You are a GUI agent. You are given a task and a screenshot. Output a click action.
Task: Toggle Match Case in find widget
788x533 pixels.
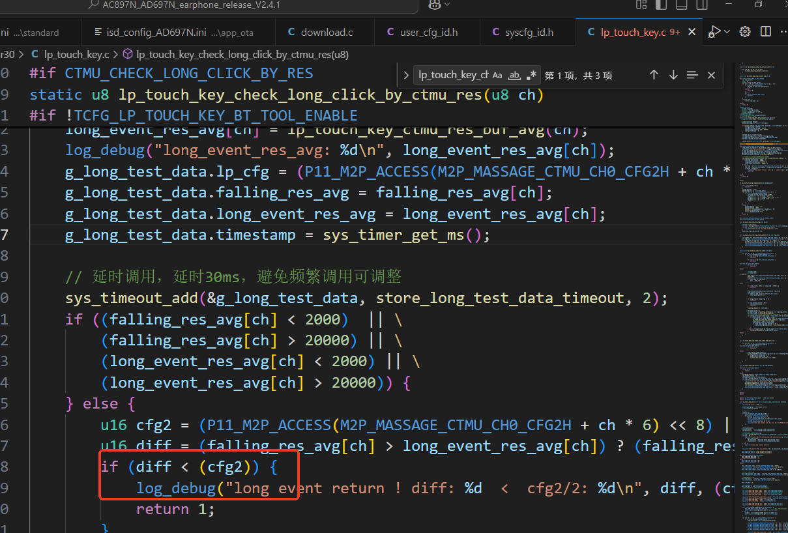(x=497, y=75)
